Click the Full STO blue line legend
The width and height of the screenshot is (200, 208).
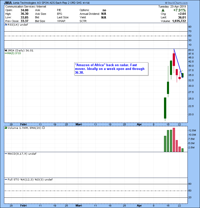coord(6,179)
